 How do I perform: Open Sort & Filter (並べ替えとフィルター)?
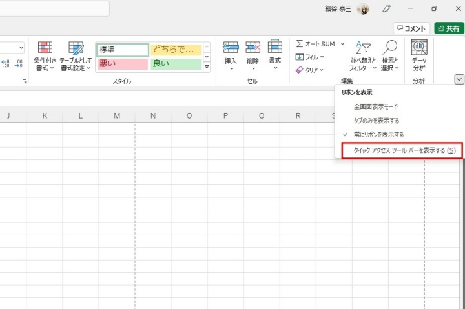[362, 56]
